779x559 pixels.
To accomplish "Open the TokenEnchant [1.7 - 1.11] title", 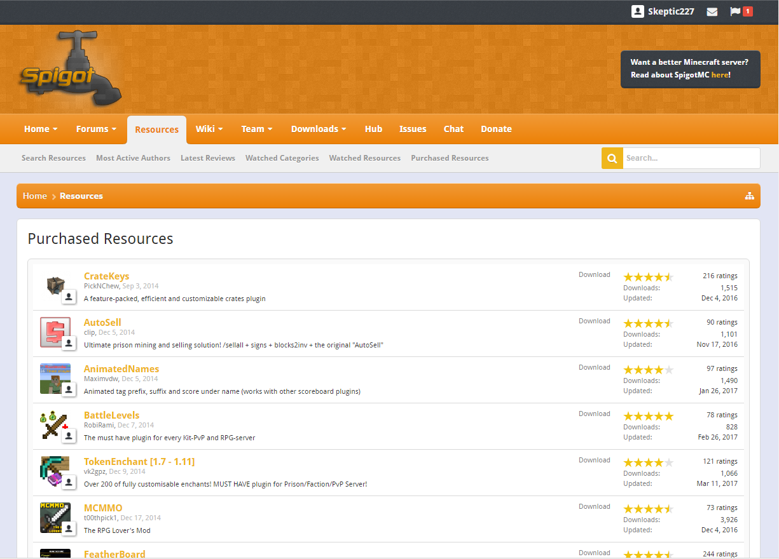I will [x=139, y=462].
